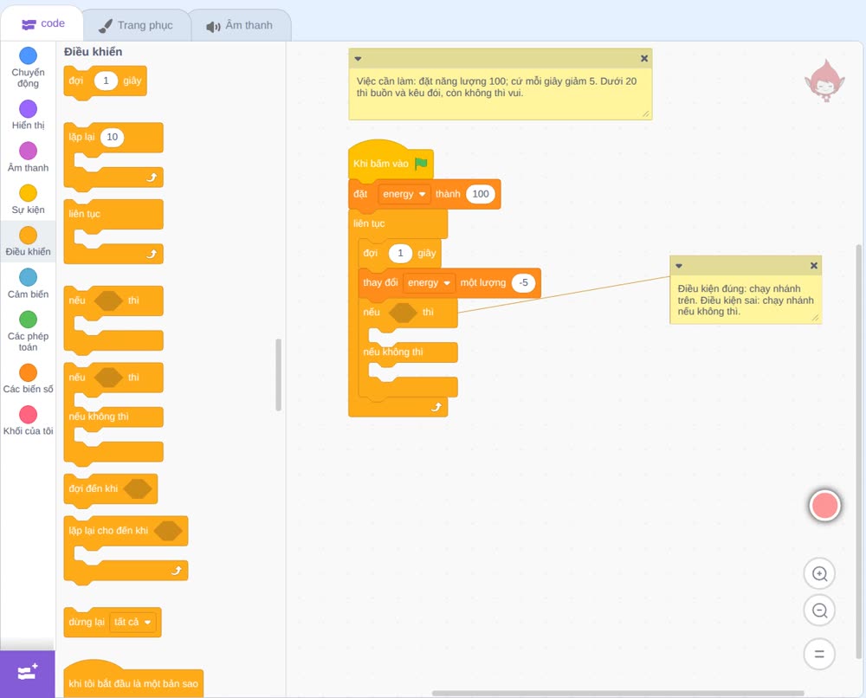Select the Khối của tôi category circle
The image size is (866, 698).
pyautogui.click(x=29, y=414)
